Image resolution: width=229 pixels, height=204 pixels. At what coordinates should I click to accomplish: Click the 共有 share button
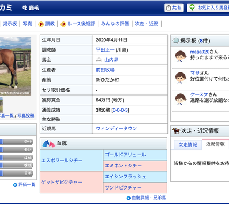tap(174, 8)
